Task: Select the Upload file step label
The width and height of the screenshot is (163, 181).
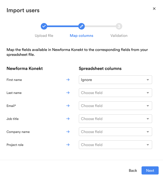Action: (x=44, y=35)
